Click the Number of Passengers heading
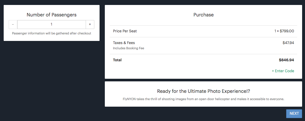Screen dimensions: 305x121 pyautogui.click(x=52, y=15)
